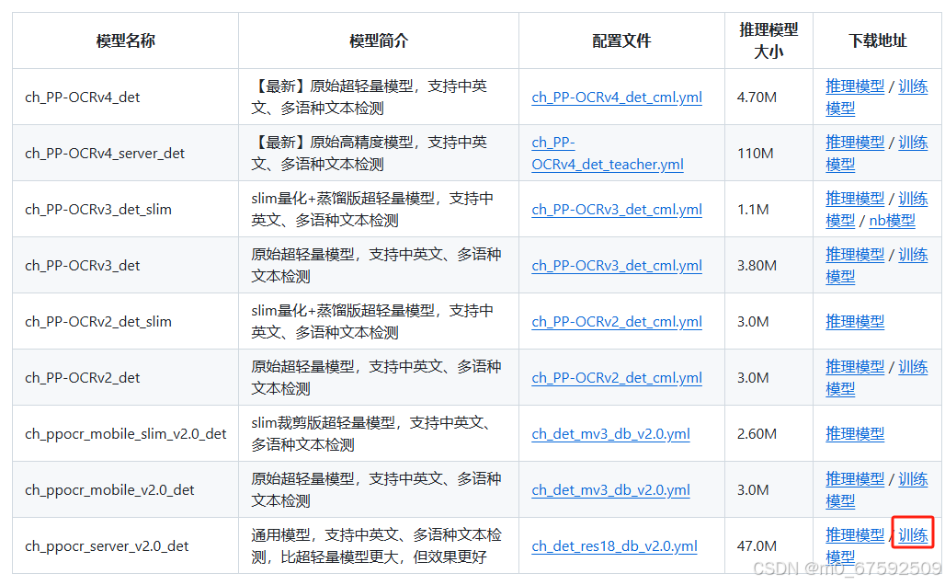Select the model name ch_PP-OCRv4_server_det
Image resolution: width=945 pixels, height=585 pixels.
(105, 154)
